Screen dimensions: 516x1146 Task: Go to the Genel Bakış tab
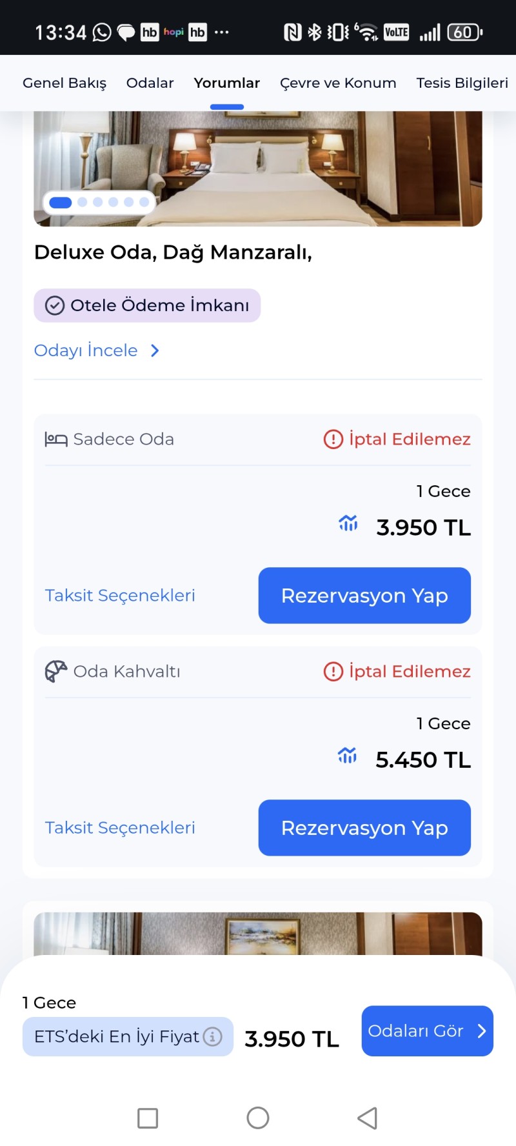pos(64,83)
